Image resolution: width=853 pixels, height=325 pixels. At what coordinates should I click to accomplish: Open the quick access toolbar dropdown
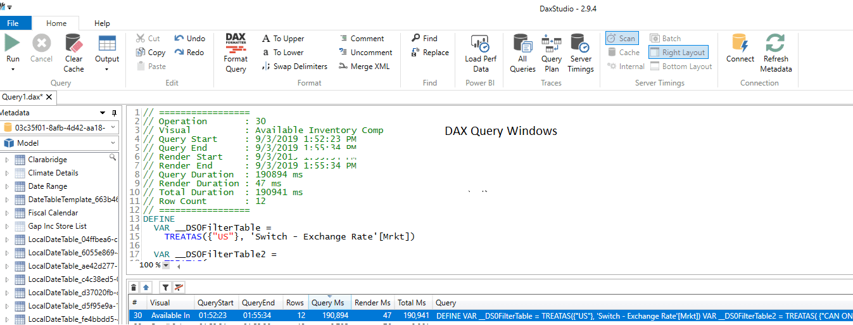[x=10, y=6]
